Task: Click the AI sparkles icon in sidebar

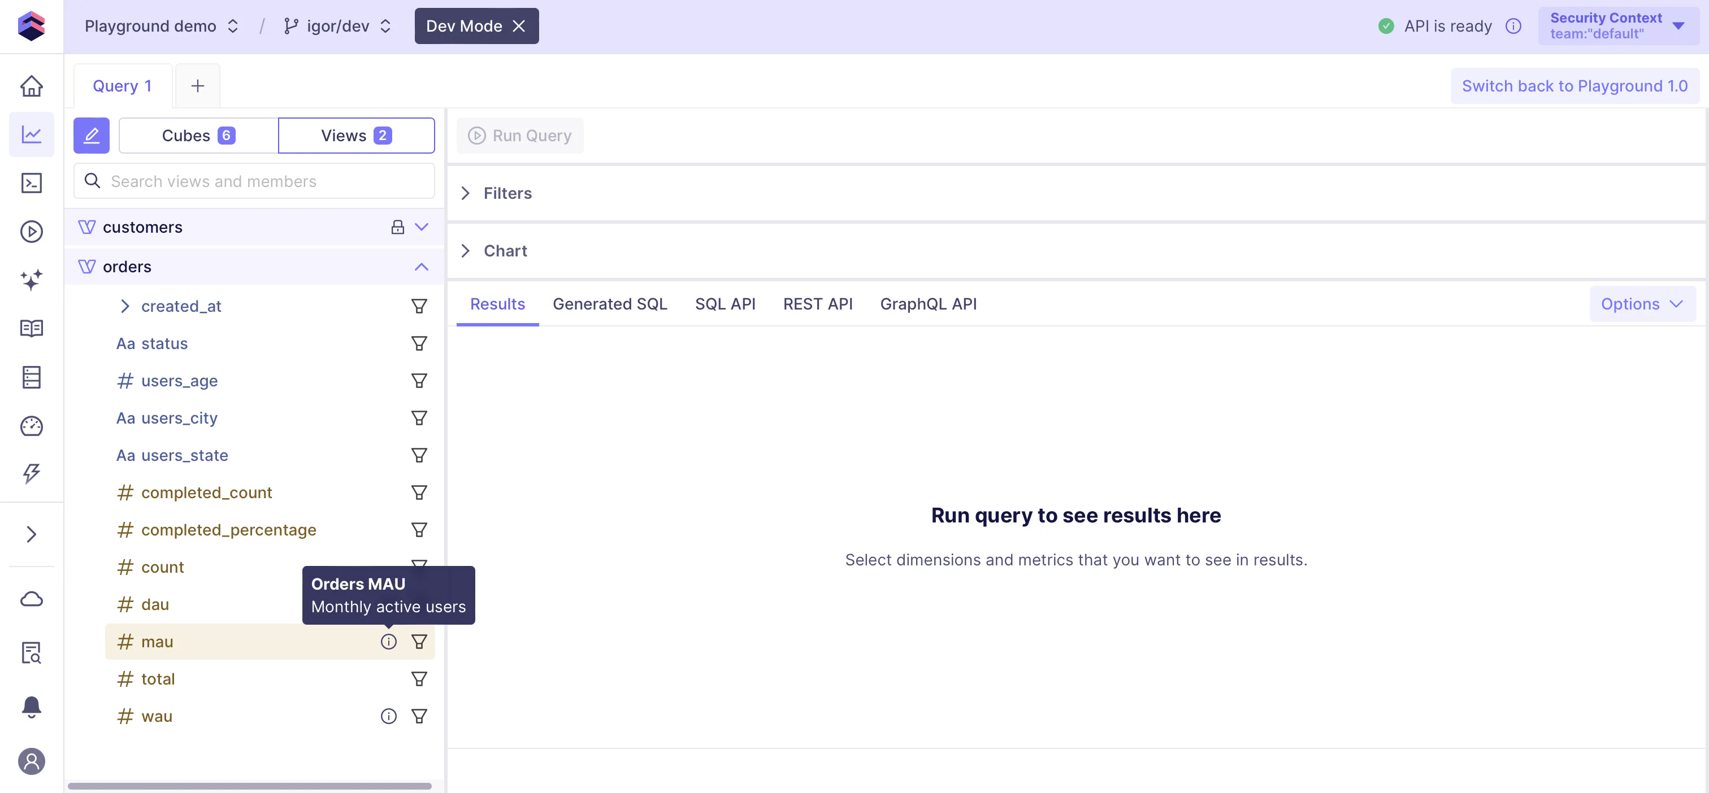Action: [x=31, y=280]
